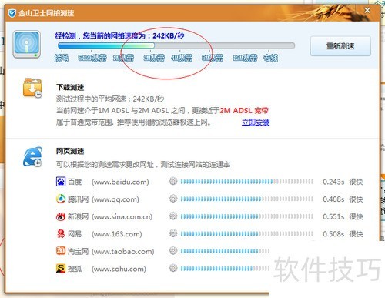385x298 pixels.
Task: Click the average speed 242KB/秒 line
Action: click(x=110, y=99)
